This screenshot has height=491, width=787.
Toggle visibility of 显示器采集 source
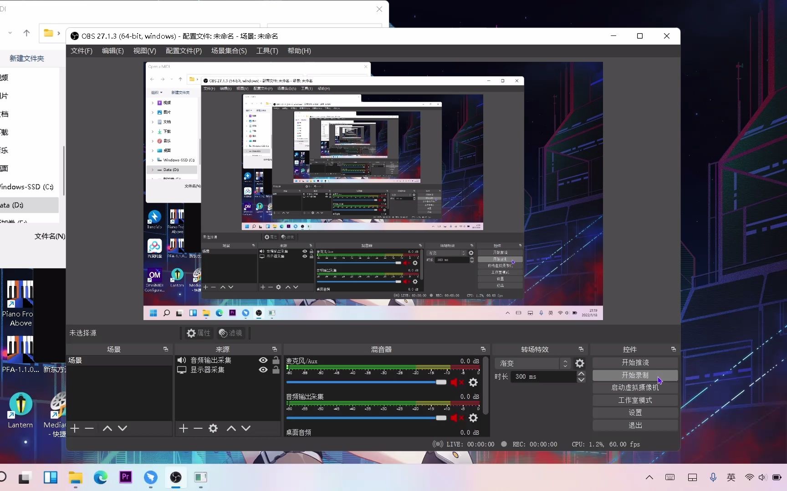[x=263, y=370]
